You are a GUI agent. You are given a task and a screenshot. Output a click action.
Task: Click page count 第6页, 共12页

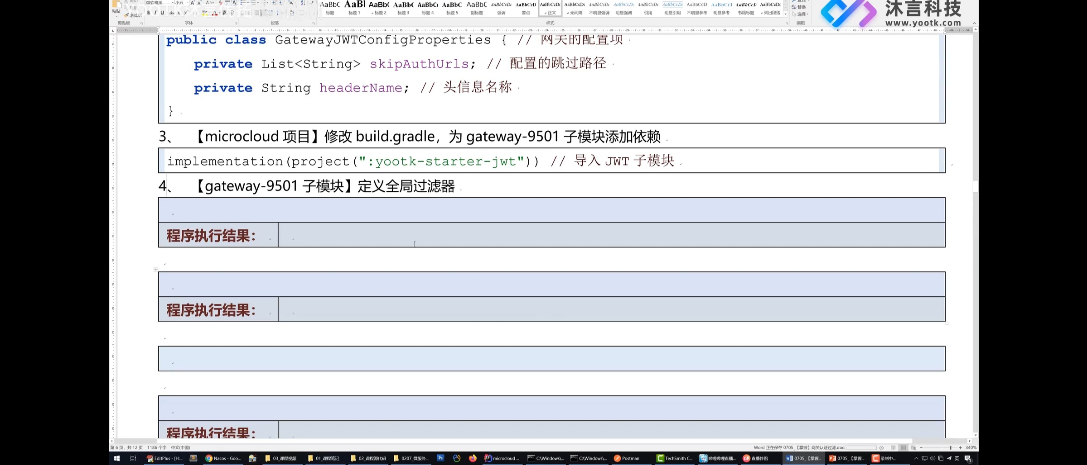pos(126,447)
